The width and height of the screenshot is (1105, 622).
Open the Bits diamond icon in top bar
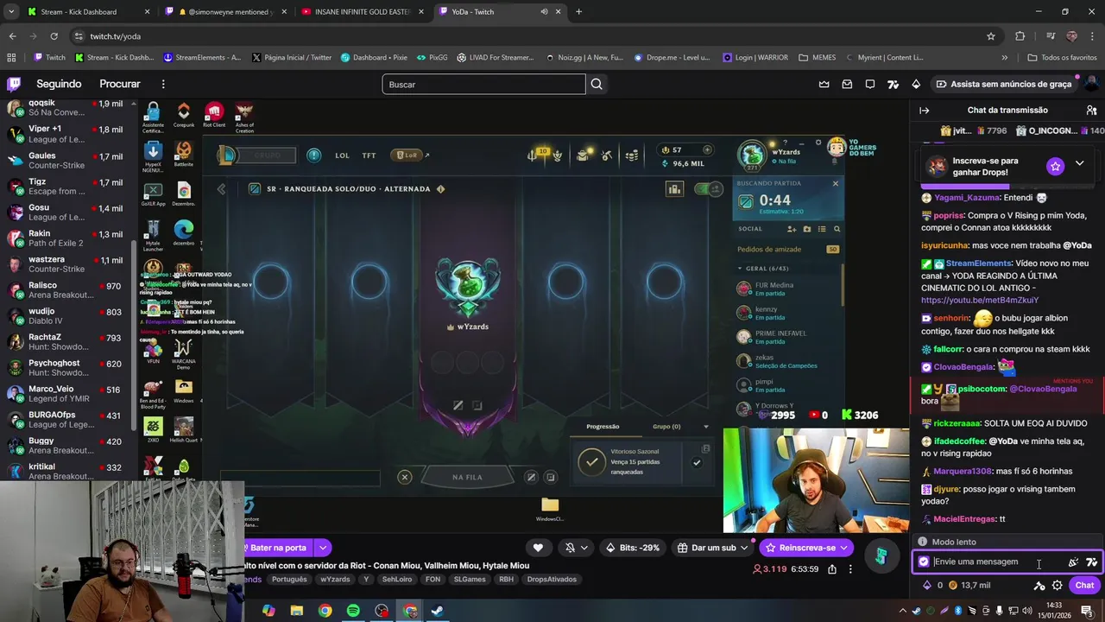pos(916,84)
